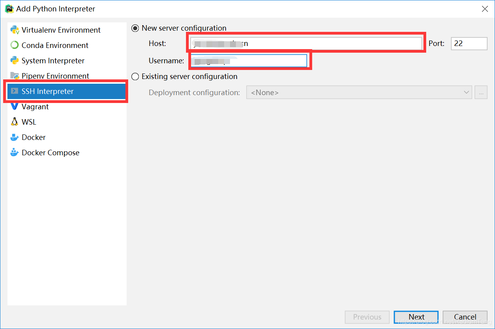495x329 pixels.
Task: Choose Vagrant in the list
Action: tap(67, 107)
